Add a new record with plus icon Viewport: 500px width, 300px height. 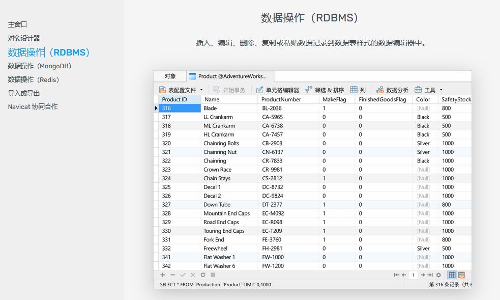coord(163,275)
